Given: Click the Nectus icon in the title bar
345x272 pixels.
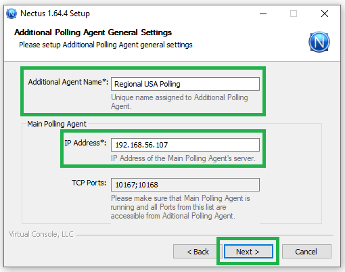Looking at the screenshot, I should tap(11, 14).
